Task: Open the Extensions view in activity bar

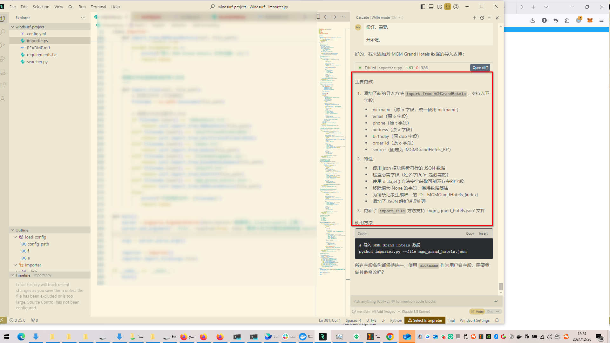Action: [3, 85]
